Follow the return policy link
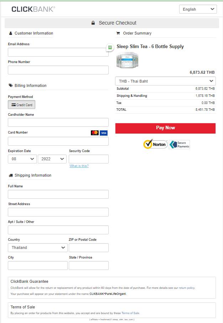The height and width of the screenshot is (323, 223). (187, 288)
